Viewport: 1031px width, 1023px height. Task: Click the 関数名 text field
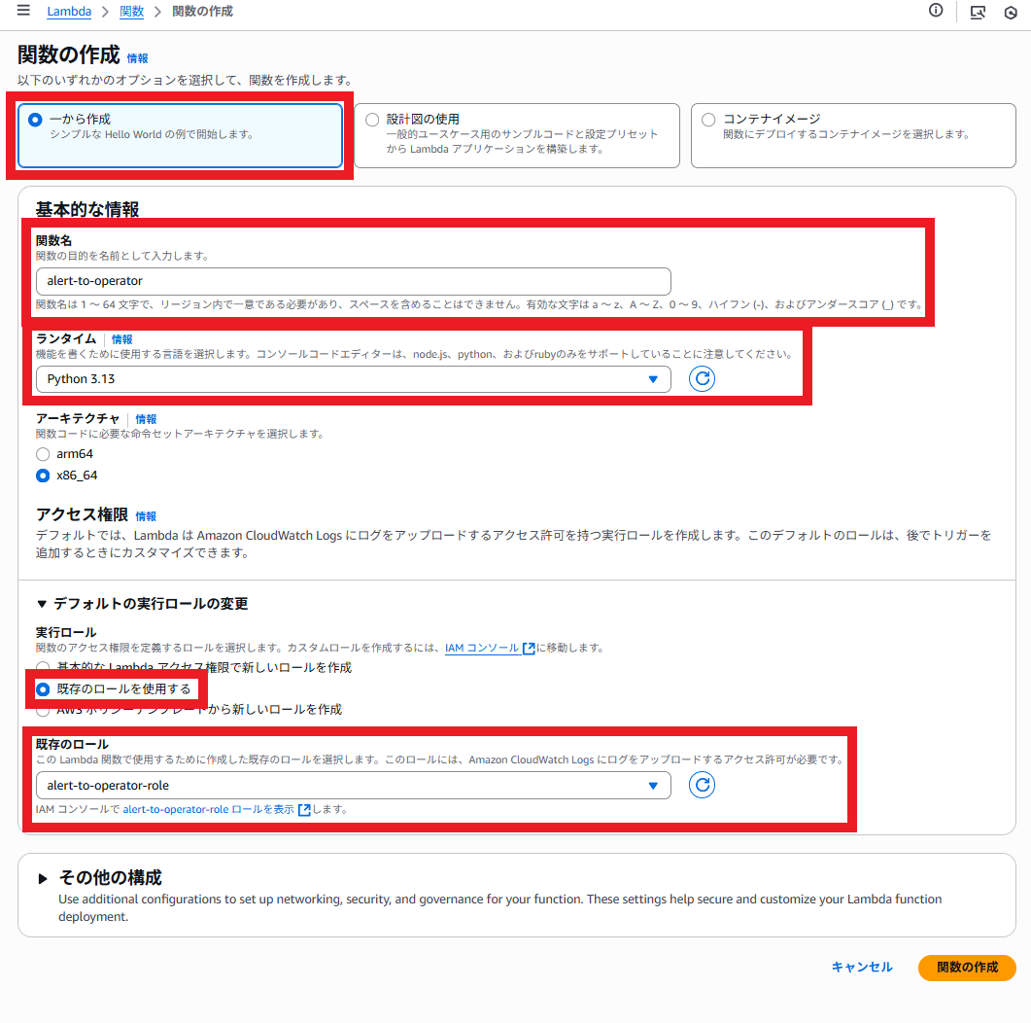[353, 281]
